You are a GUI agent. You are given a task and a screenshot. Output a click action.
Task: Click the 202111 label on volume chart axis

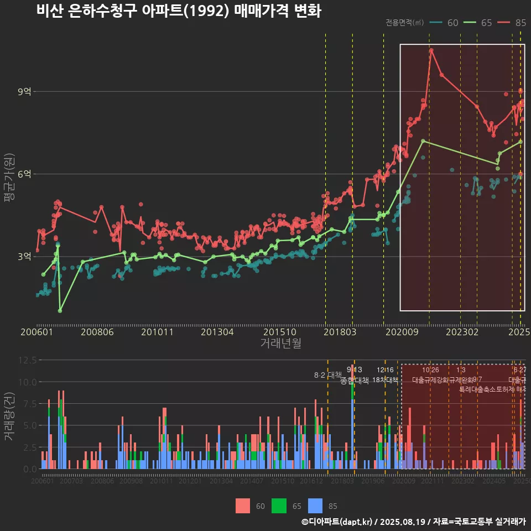432,481
